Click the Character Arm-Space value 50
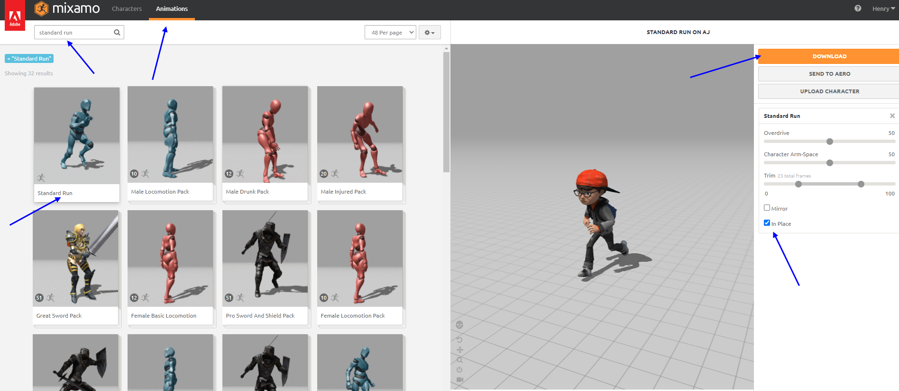This screenshot has height=391, width=899. coord(891,154)
